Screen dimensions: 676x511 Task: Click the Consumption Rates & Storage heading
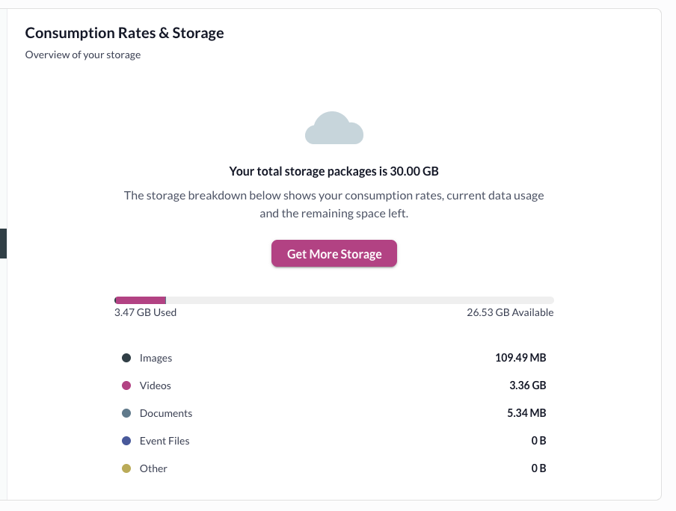point(124,33)
